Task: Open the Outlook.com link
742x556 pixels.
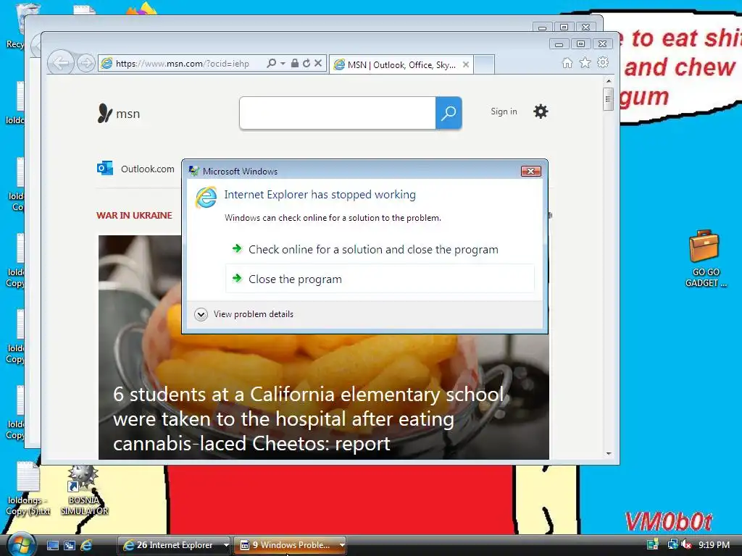Action: pos(147,169)
